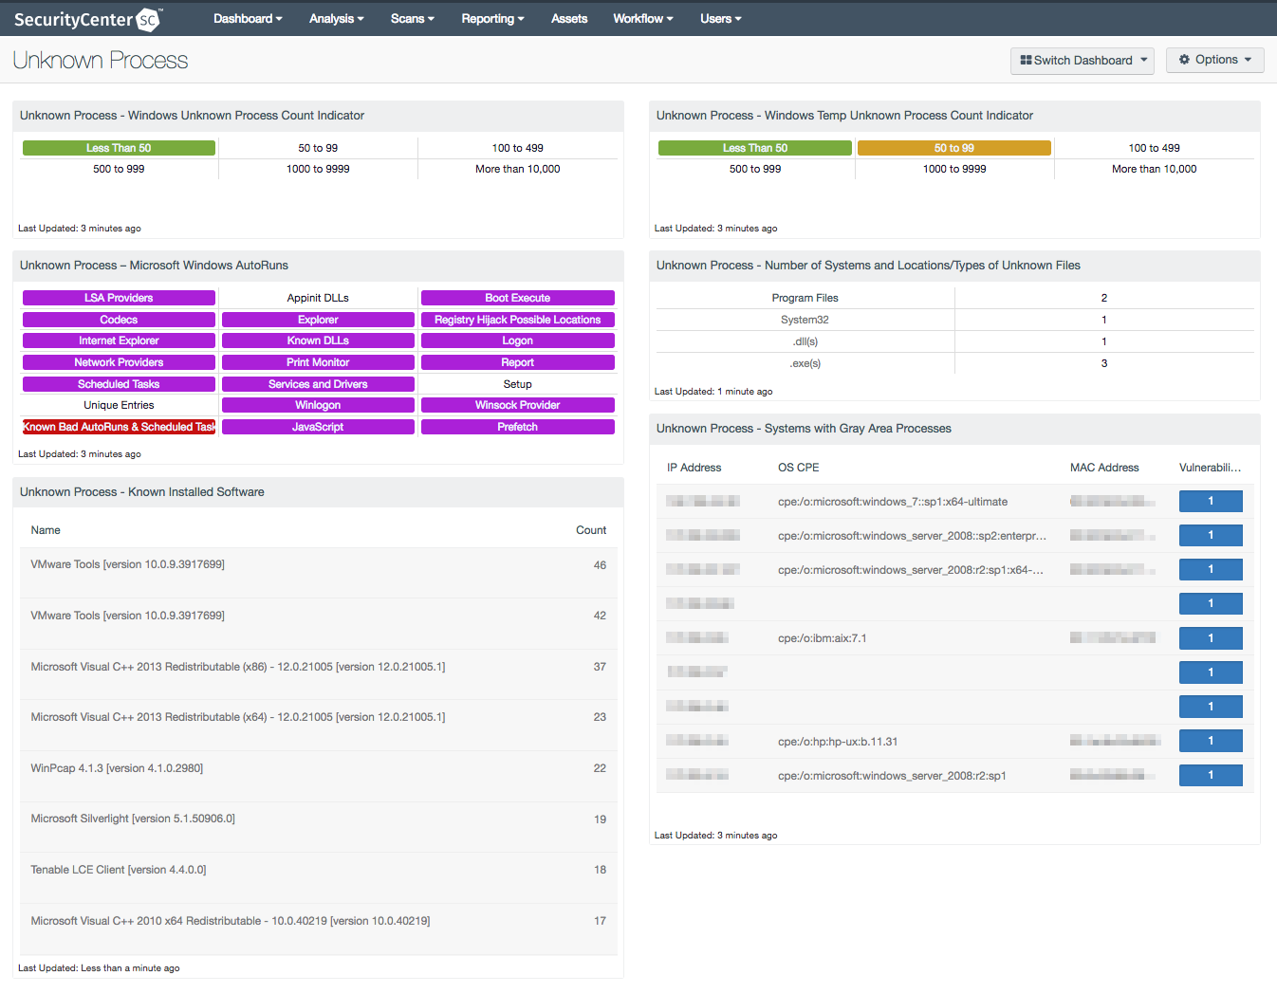Click the Visual C++ 2013 Redistributable (x86) row
The image size is (1277, 994).
coord(319,674)
